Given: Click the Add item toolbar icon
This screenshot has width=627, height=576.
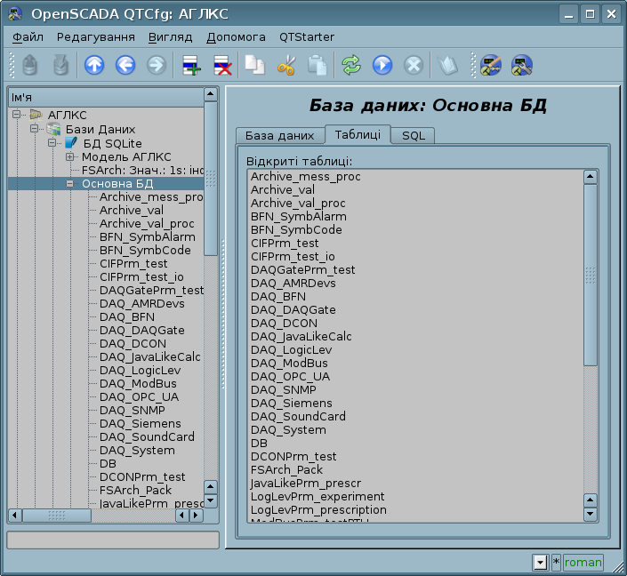Looking at the screenshot, I should pos(190,65).
